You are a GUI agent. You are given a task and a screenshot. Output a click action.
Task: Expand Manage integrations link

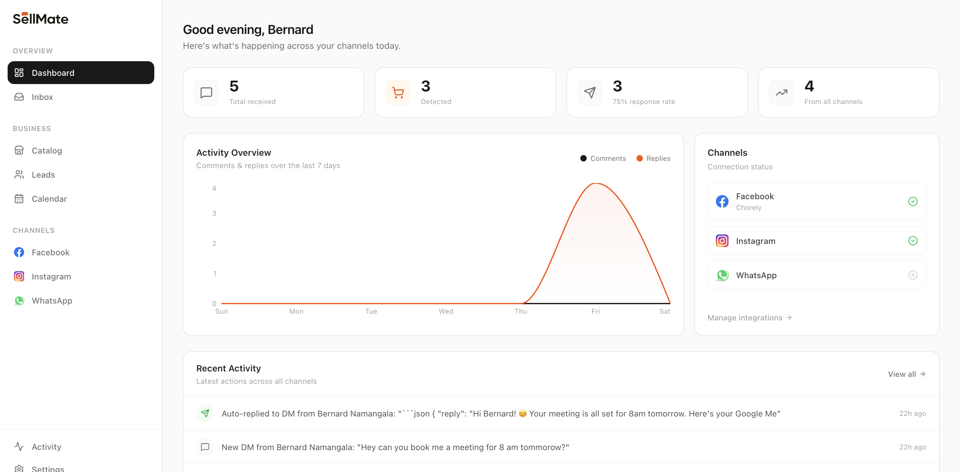point(750,318)
